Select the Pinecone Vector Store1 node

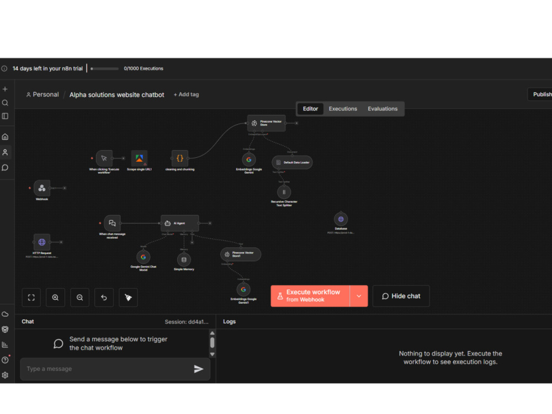tap(241, 254)
